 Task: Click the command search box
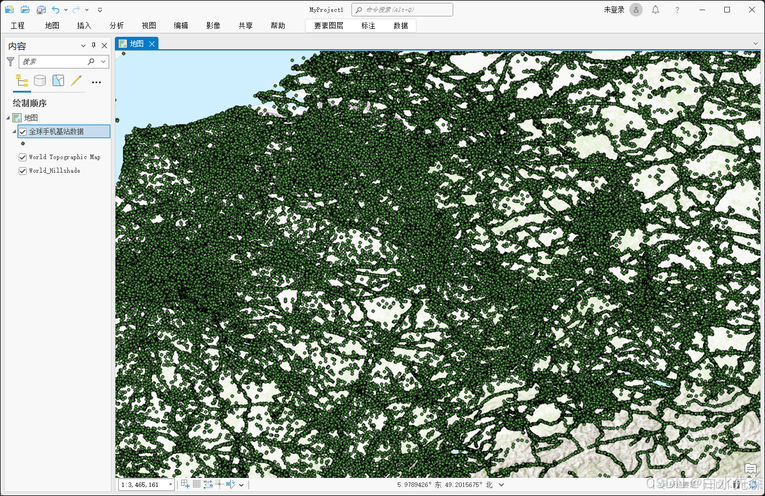(402, 10)
